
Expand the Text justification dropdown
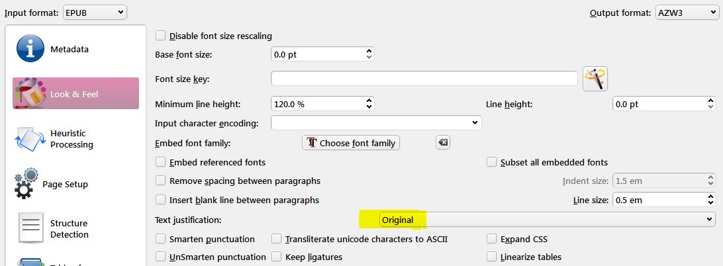click(x=546, y=219)
